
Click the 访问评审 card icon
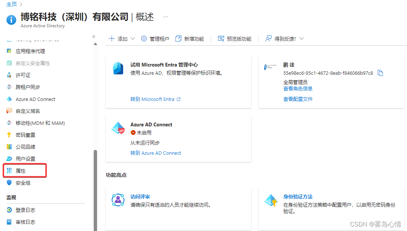click(x=118, y=200)
